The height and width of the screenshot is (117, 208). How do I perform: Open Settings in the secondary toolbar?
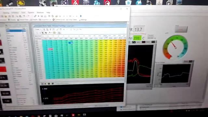(x=83, y=20)
